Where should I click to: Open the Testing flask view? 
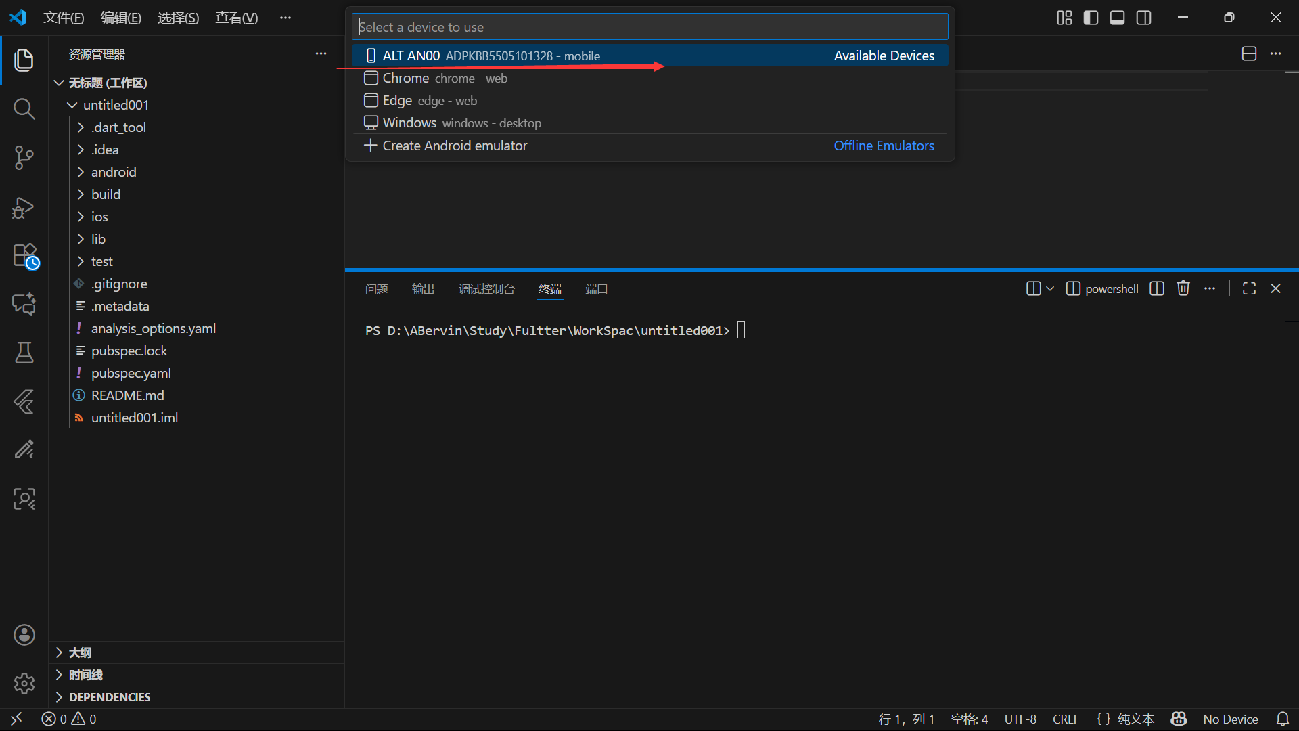24,353
